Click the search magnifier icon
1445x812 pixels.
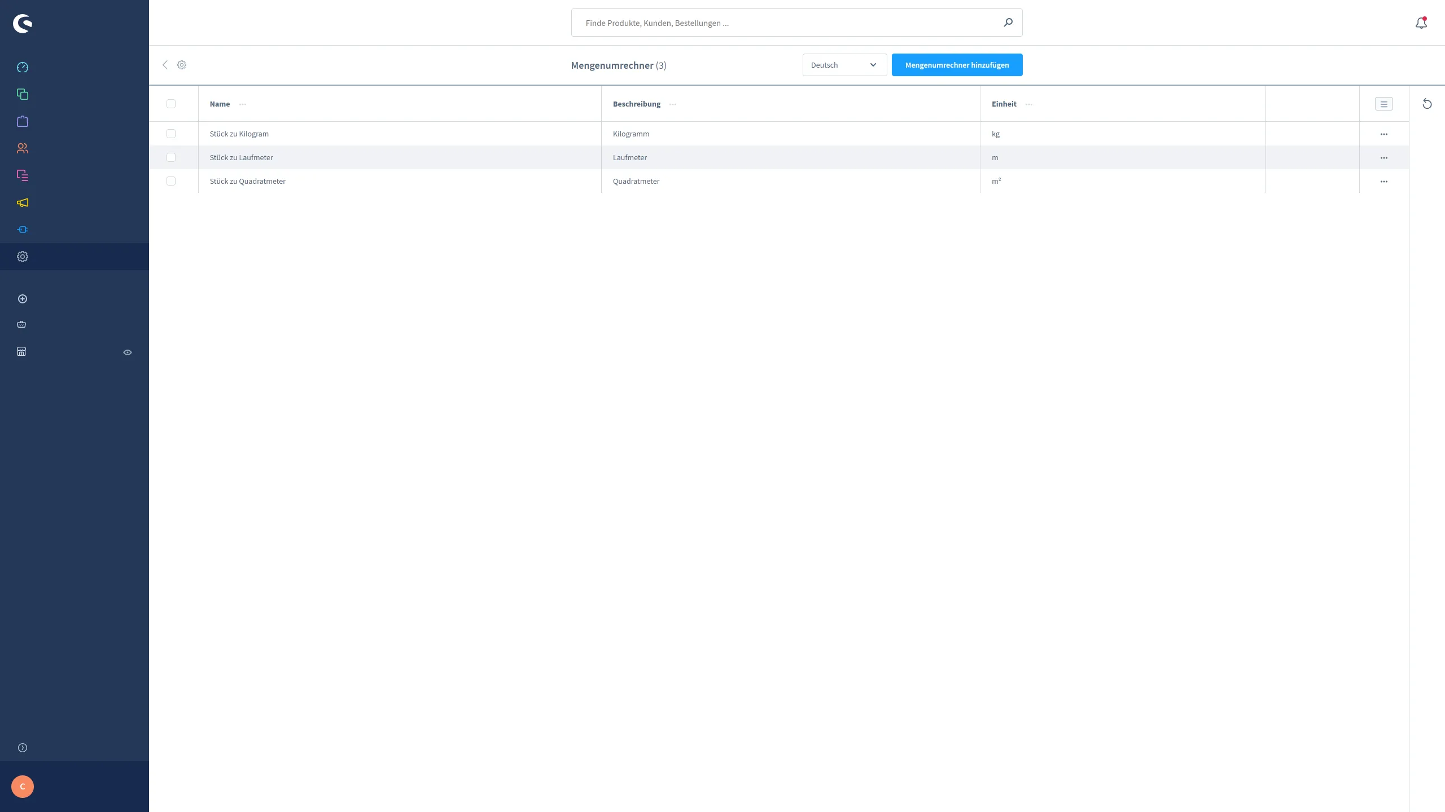[1008, 23]
